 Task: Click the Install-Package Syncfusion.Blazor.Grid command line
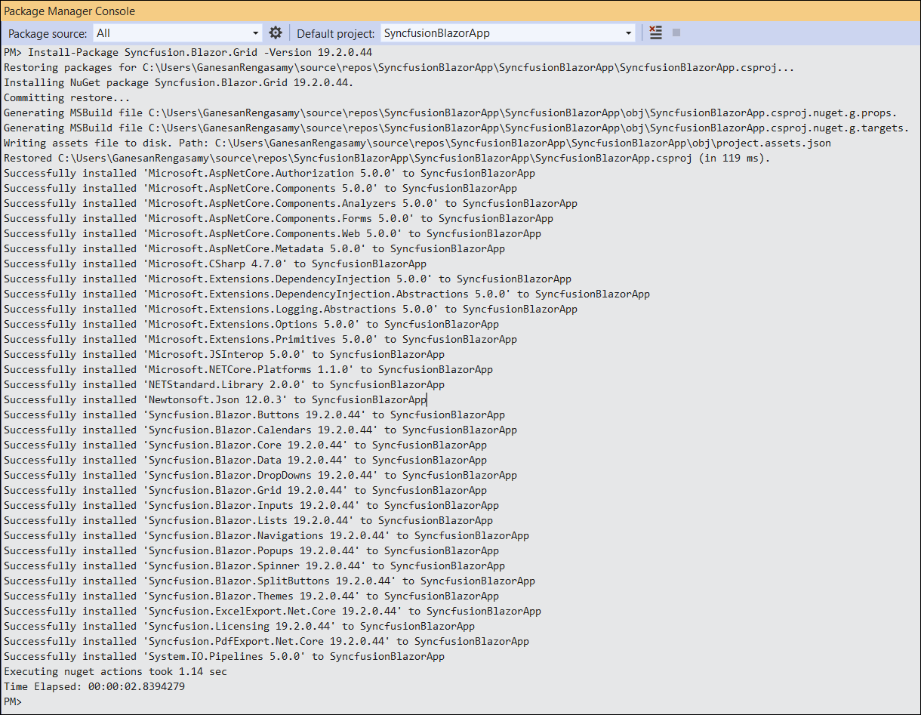tap(188, 52)
